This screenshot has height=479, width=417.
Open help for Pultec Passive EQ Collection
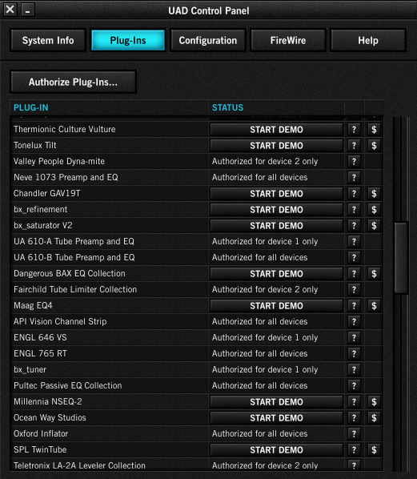point(354,385)
